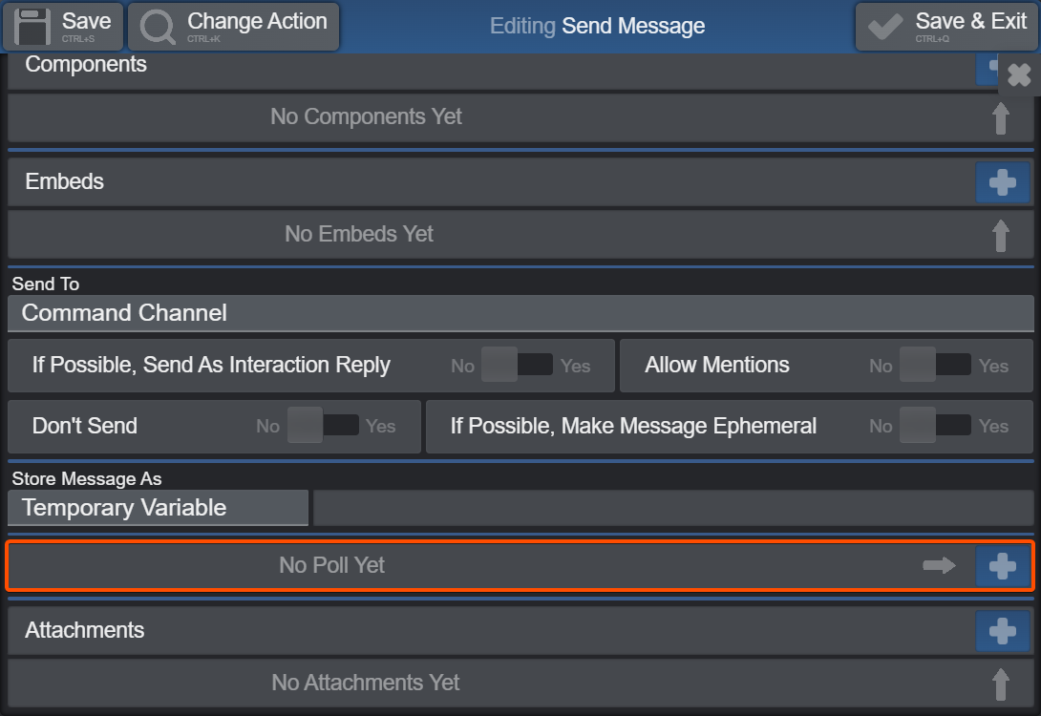The image size is (1041, 716).
Task: Open the Temporary Variable storage dropdown
Action: click(x=158, y=508)
